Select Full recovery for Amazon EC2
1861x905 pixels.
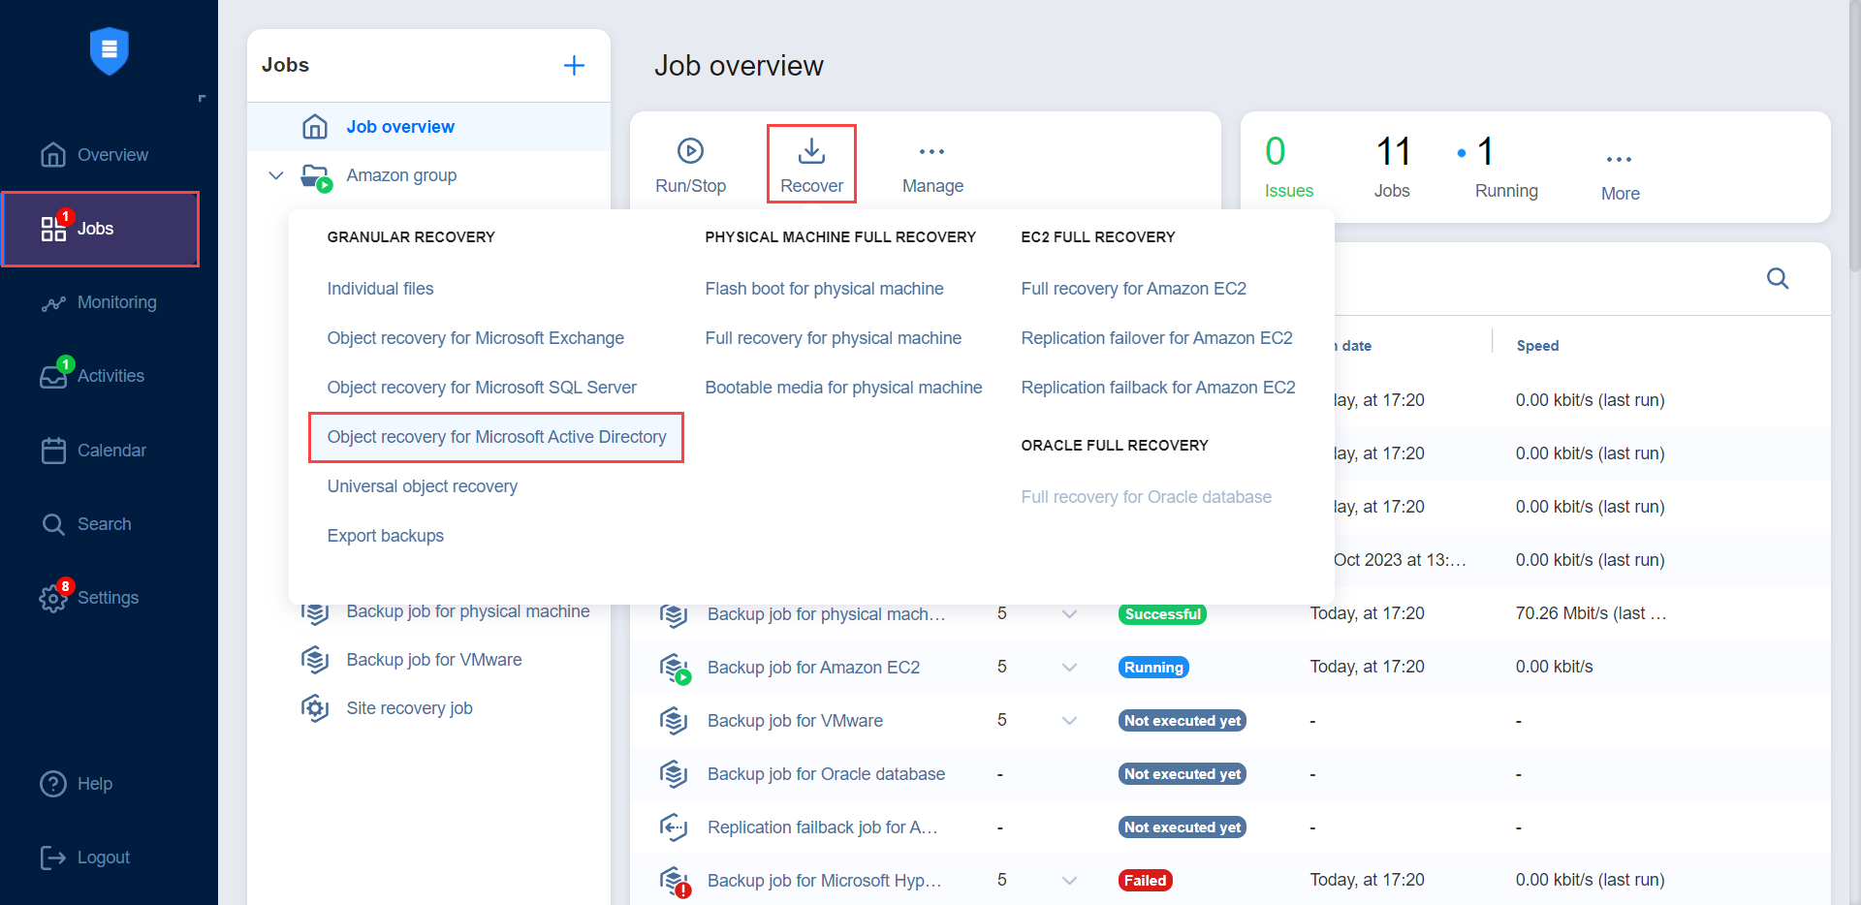tap(1133, 289)
